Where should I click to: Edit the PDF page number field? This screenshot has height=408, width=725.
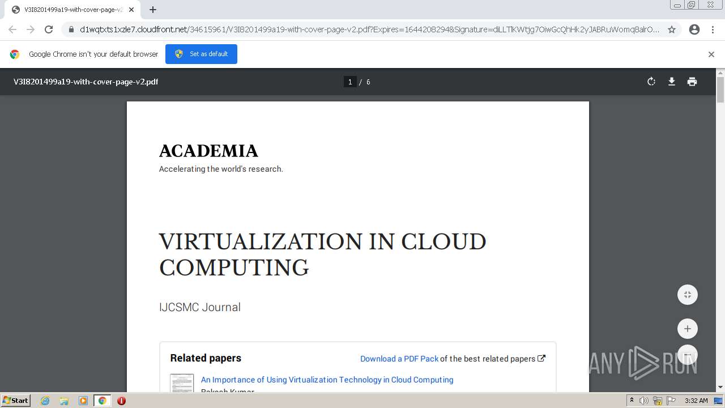pyautogui.click(x=350, y=82)
